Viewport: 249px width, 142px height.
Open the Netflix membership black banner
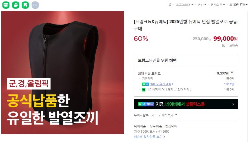click(x=186, y=104)
